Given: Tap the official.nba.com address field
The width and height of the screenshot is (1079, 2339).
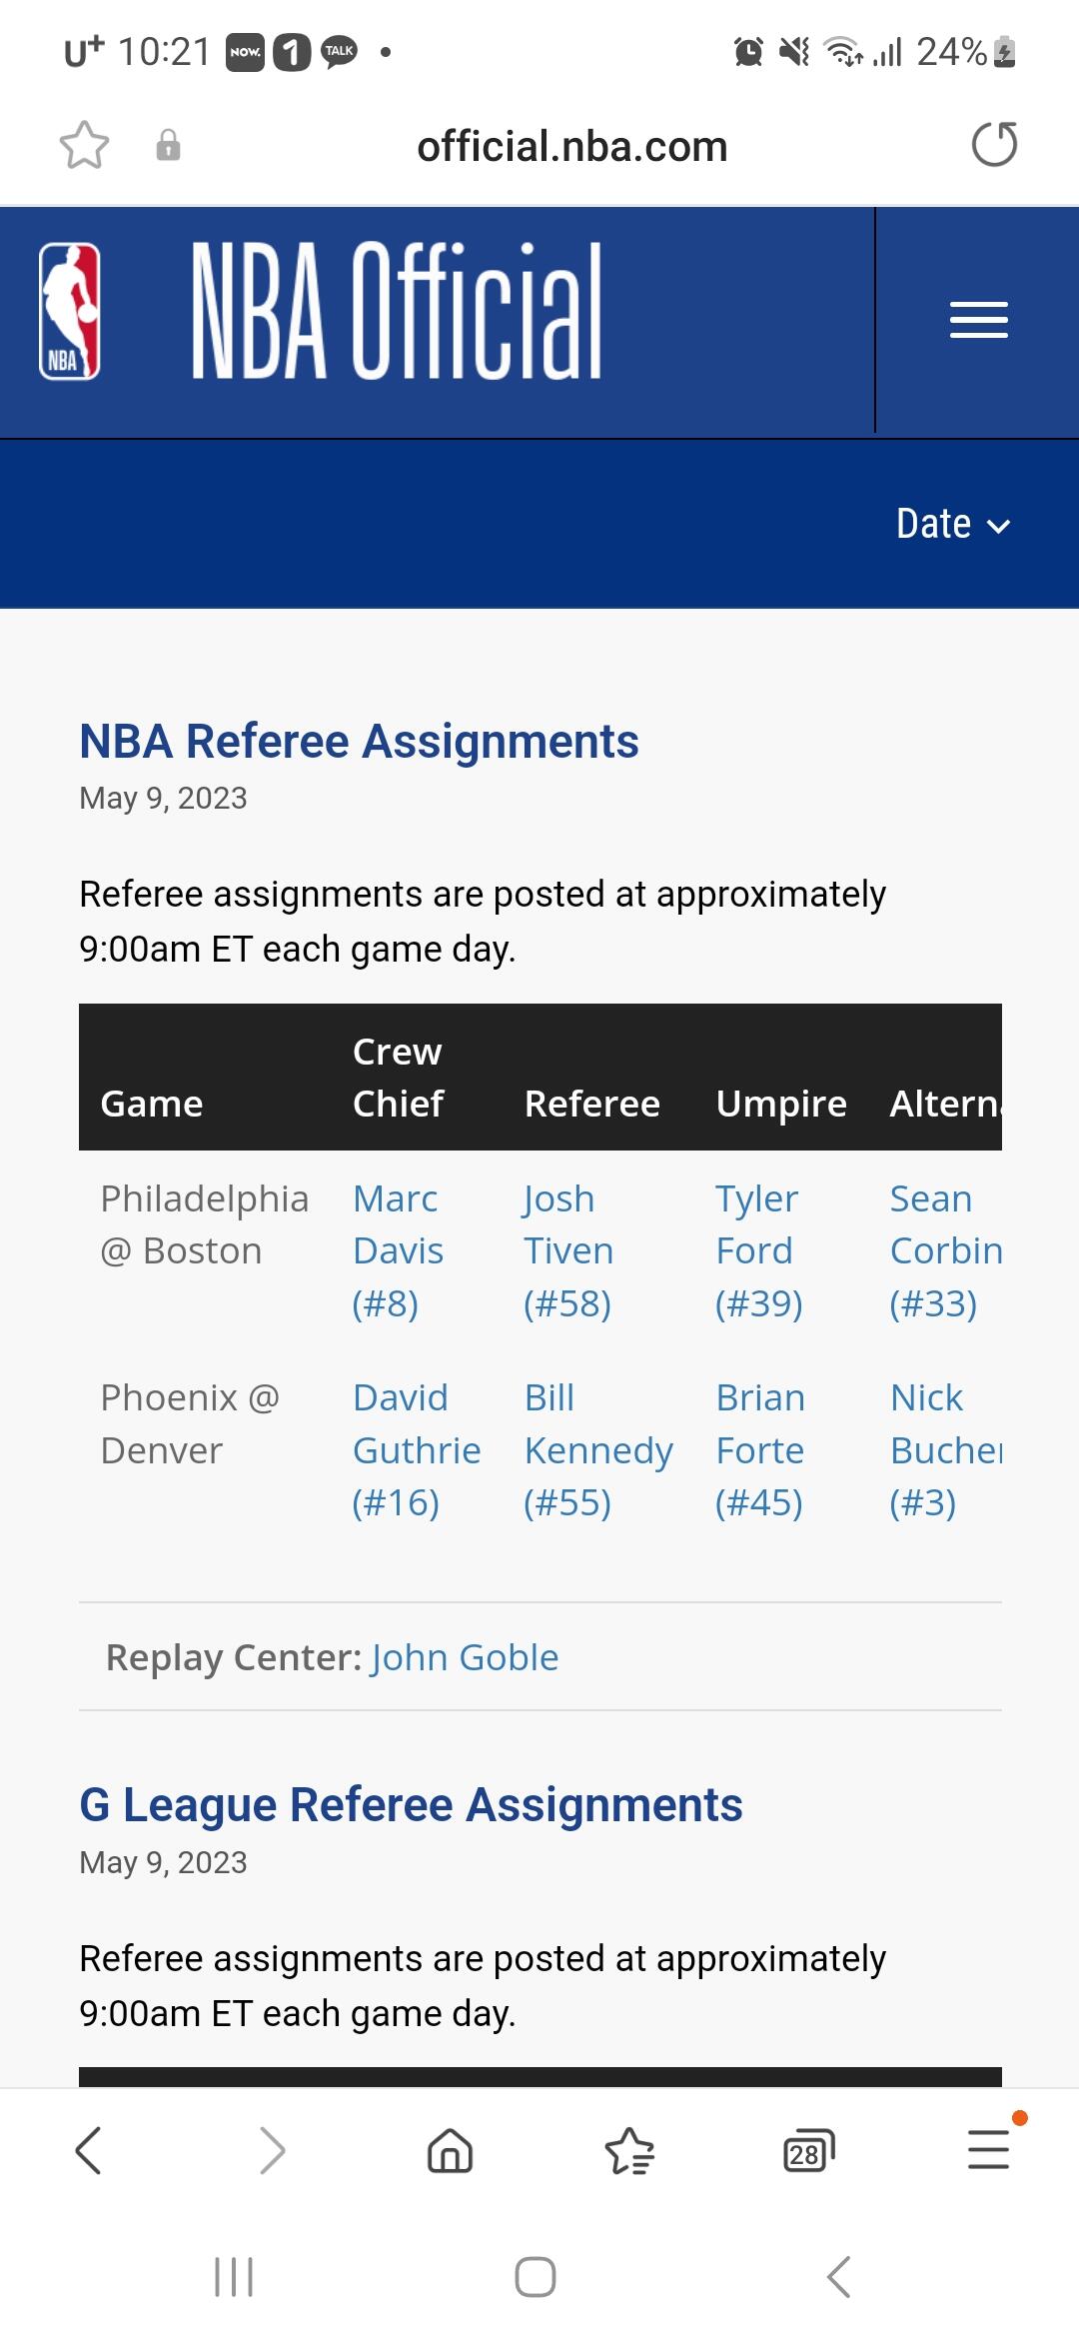Looking at the screenshot, I should coord(571,147).
